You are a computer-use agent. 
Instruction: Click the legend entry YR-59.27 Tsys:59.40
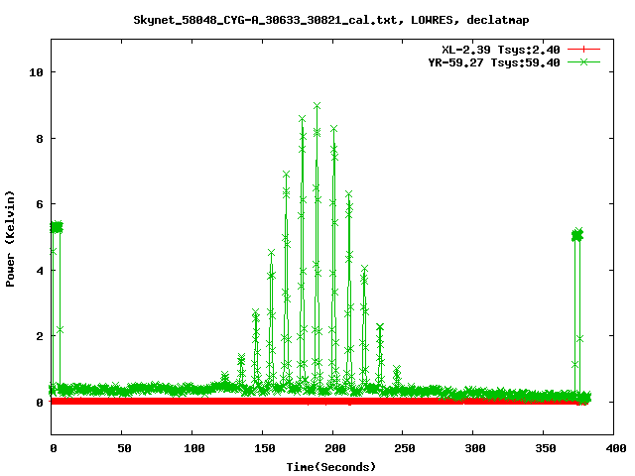[494, 62]
